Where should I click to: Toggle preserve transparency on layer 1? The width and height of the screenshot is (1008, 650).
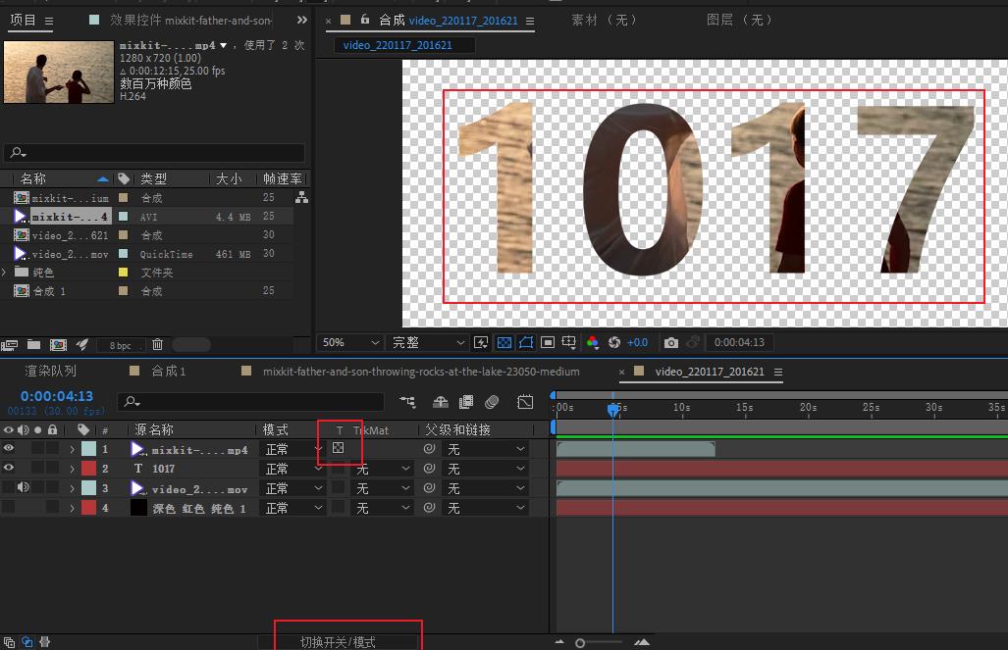[339, 448]
